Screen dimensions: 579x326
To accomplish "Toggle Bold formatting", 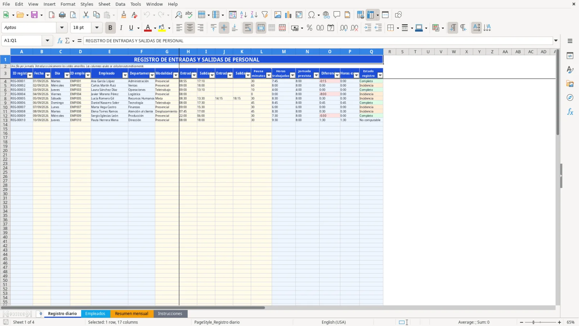I will pos(110,28).
